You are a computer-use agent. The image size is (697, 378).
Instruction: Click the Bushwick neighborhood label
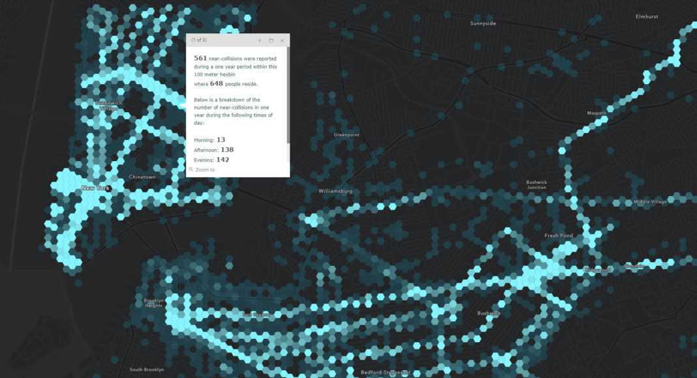tap(489, 313)
